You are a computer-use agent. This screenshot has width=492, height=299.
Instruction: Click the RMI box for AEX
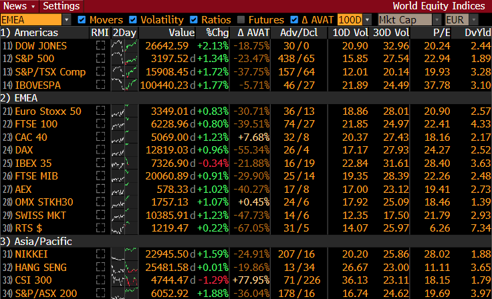(100, 189)
